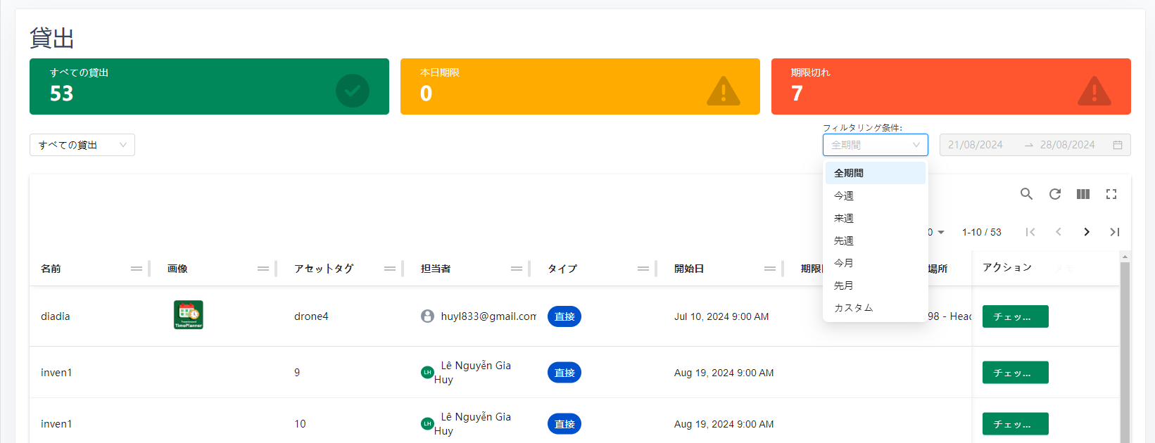Viewport: 1155px width, 443px height.
Task: Click the check-in button for diadia row
Action: pyautogui.click(x=1015, y=316)
